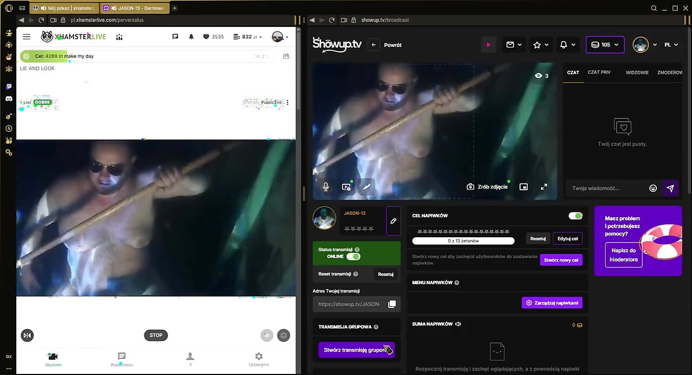Image resolution: width=692 pixels, height=375 pixels.
Task: Open Discord from the browser sidebar
Action: click(9, 99)
